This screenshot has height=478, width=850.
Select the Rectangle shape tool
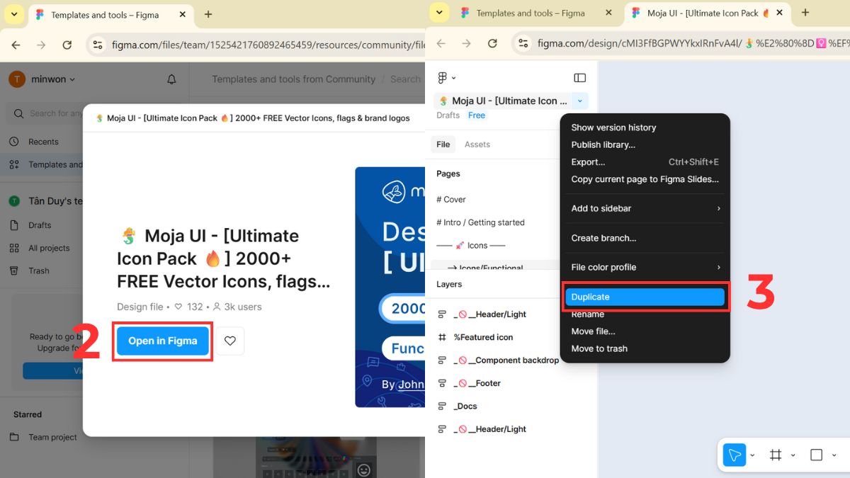coord(816,455)
